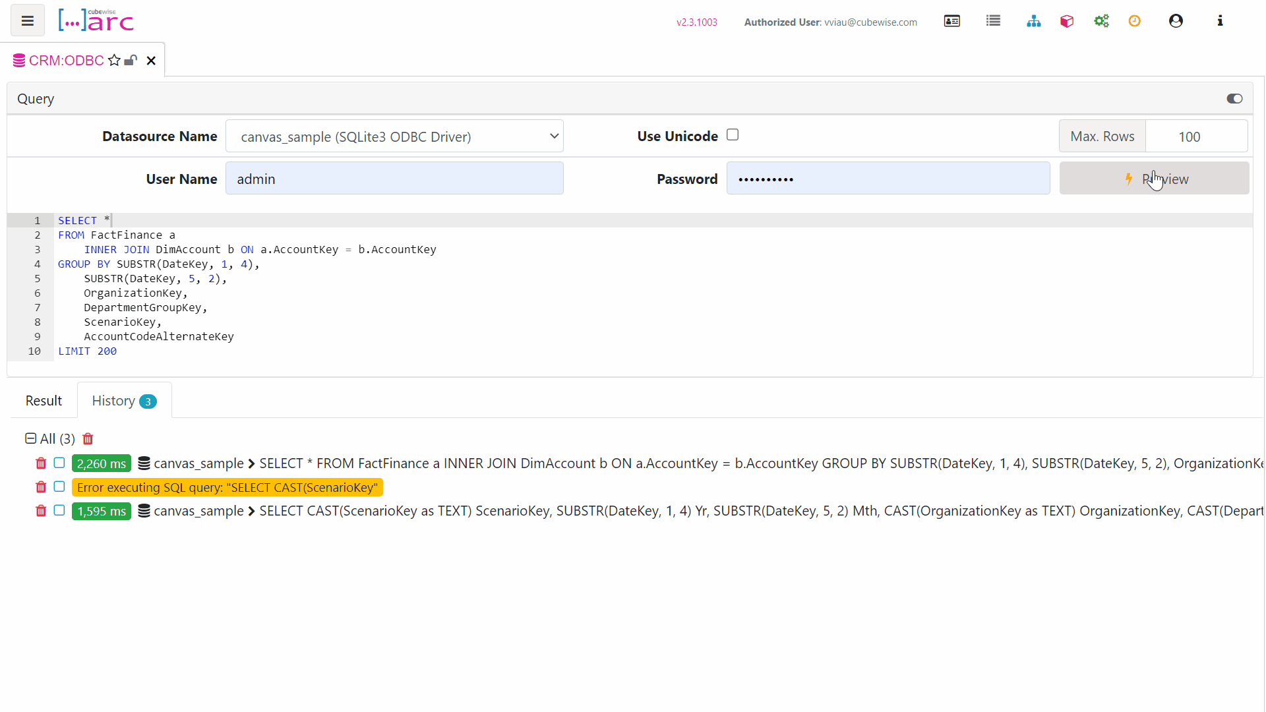Star the CRM:ODBC tab as favorite
The width and height of the screenshot is (1266, 712).
(x=114, y=61)
